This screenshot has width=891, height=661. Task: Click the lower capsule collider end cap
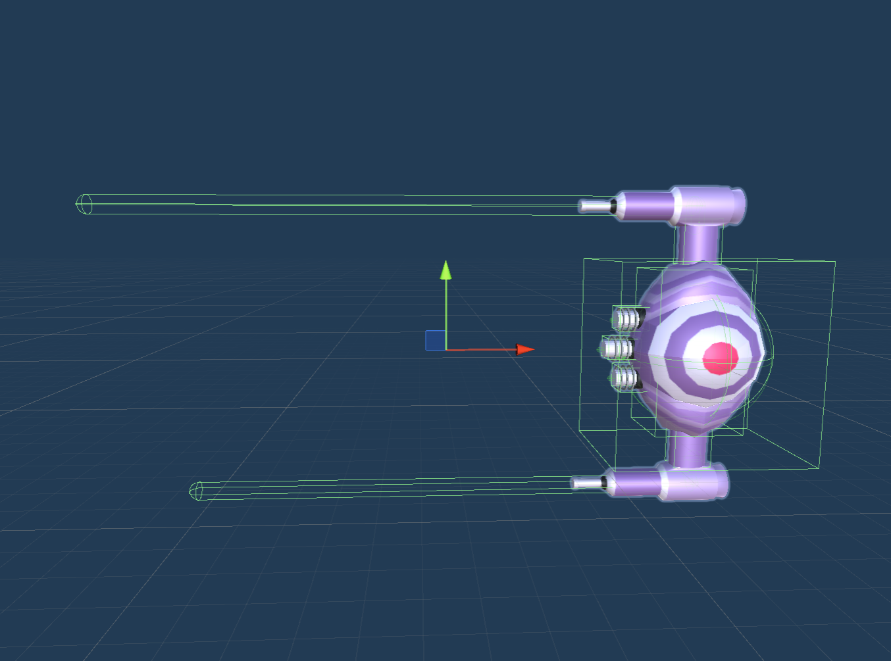click(x=197, y=491)
